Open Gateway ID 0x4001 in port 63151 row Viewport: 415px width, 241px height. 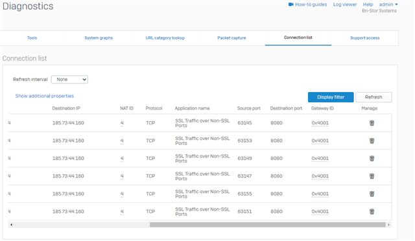[x=320, y=212]
